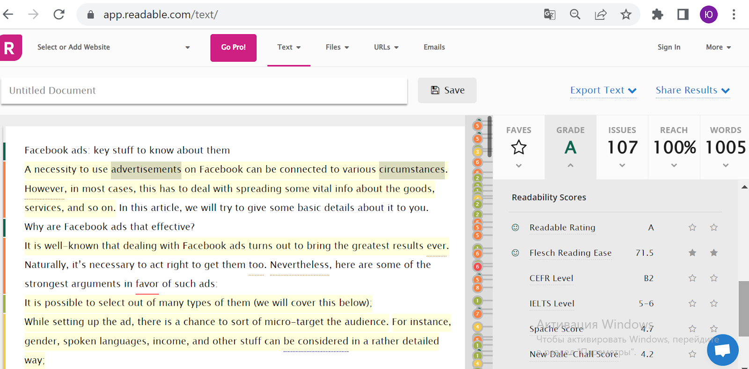Open the Select or Add Website dropdown
749x369 pixels.
coord(114,47)
